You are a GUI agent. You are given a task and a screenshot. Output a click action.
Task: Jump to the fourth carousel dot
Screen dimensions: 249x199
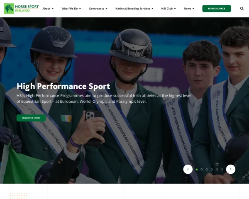tap(212, 170)
